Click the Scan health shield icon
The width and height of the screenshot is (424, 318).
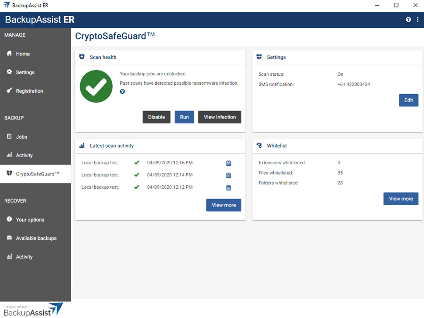(82, 57)
